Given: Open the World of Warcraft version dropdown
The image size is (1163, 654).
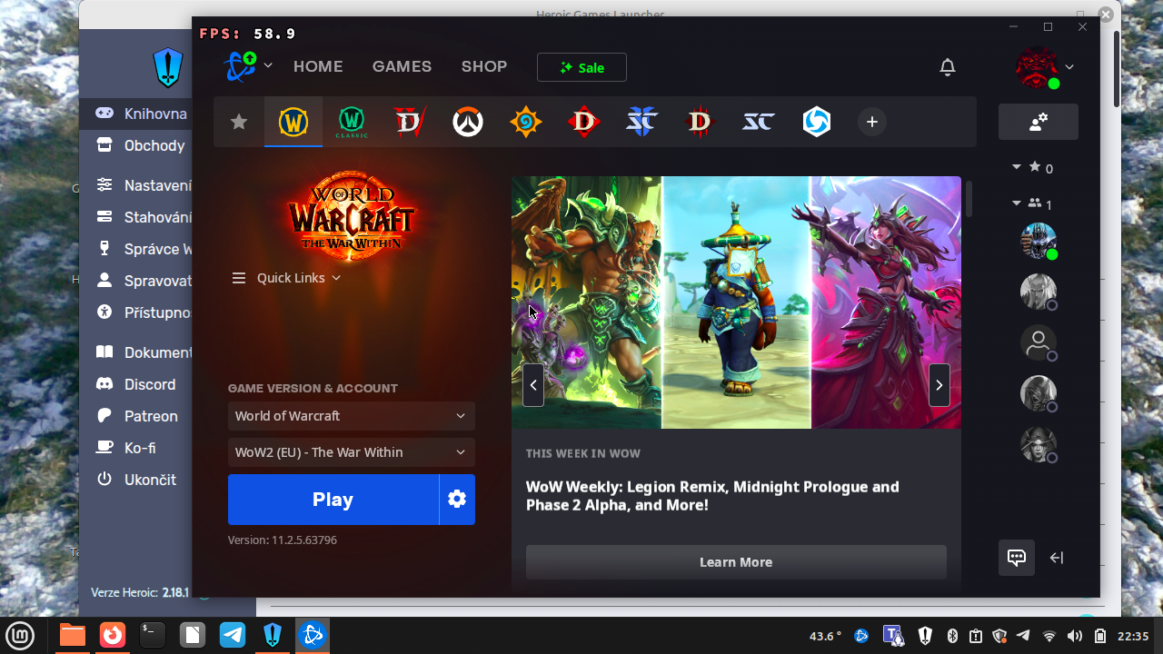Looking at the screenshot, I should click(351, 416).
